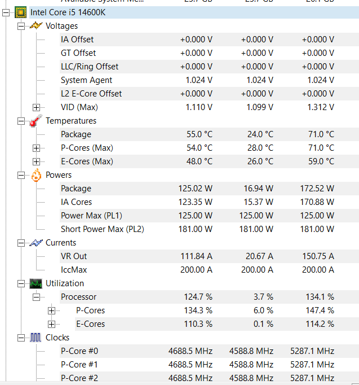Screen dimensions: 359x385
Task: Expand the P-Cores (Max) temperature entry
Action: [x=36, y=148]
